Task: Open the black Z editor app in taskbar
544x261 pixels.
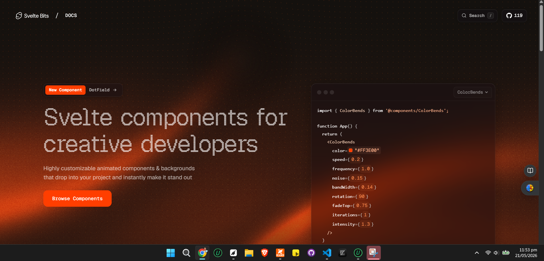Action: pyautogui.click(x=343, y=253)
